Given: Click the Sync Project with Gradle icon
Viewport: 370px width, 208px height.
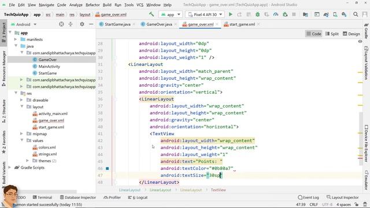Looking at the screenshot, I should tap(326, 14).
